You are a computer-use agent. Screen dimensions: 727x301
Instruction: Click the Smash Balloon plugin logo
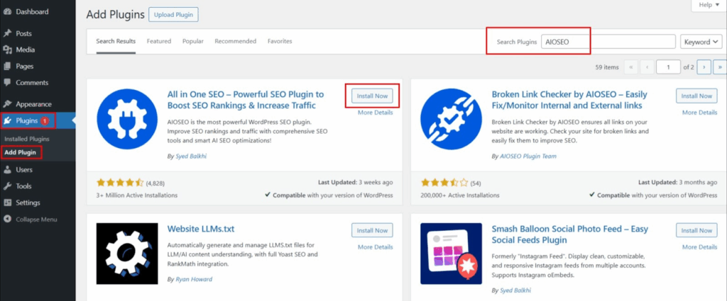pyautogui.click(x=451, y=254)
